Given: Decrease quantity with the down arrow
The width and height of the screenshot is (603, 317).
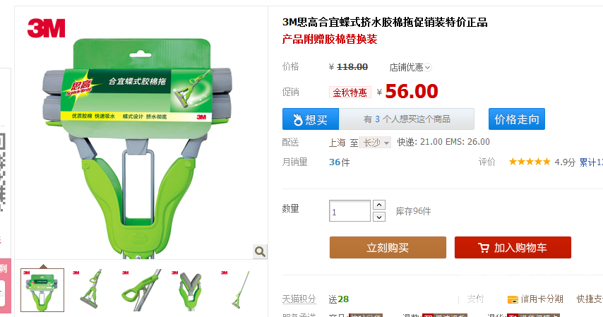Looking at the screenshot, I should coord(379,217).
